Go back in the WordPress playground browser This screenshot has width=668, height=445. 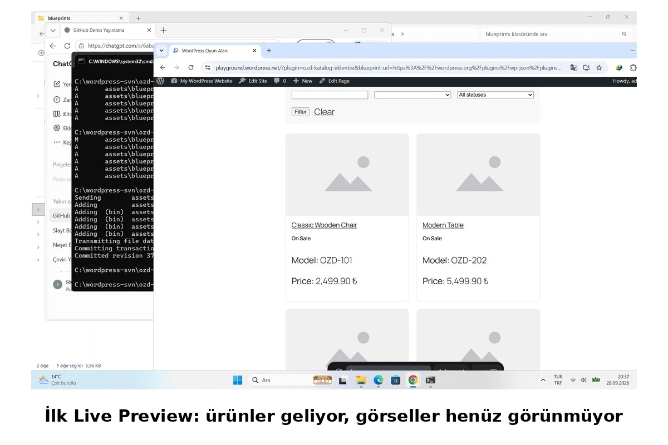pos(163,67)
